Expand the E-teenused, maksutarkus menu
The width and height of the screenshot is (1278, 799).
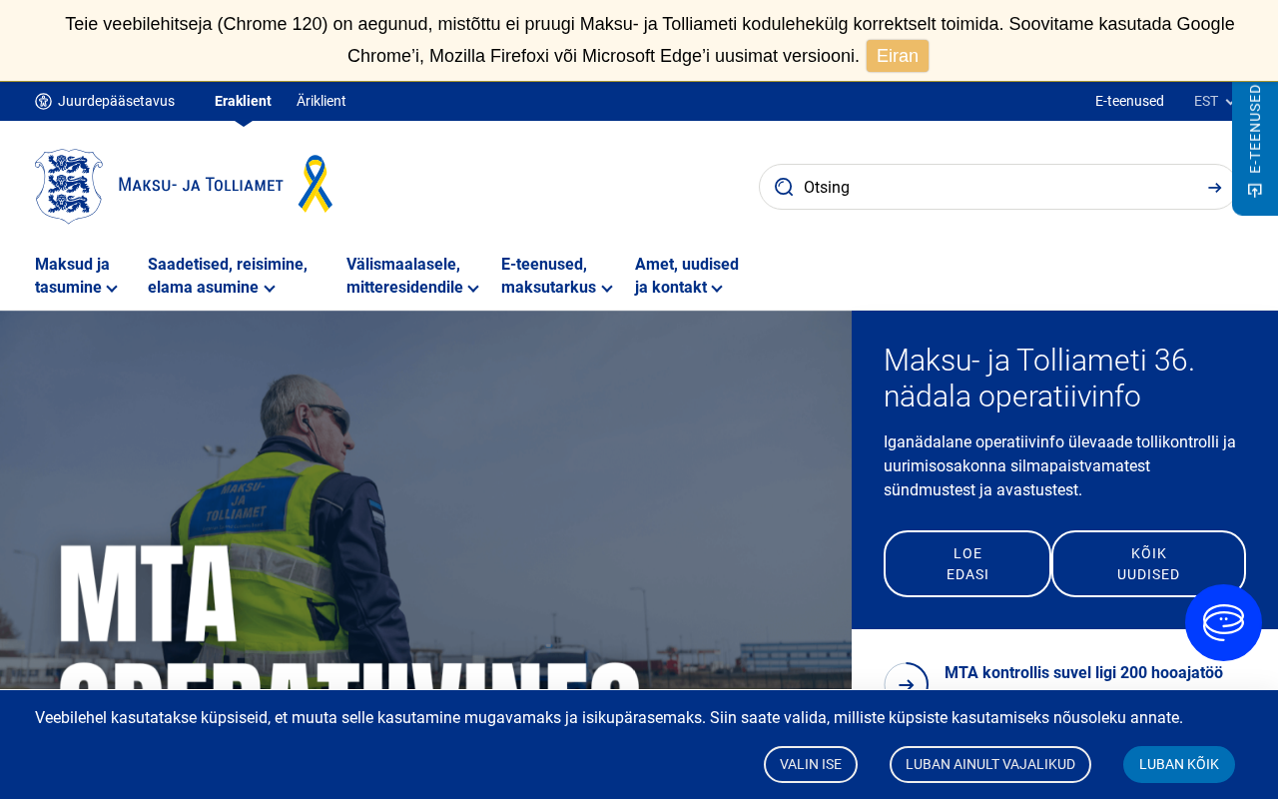pyautogui.click(x=557, y=276)
